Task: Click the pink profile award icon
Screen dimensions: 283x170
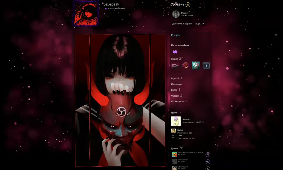Action: (x=175, y=51)
